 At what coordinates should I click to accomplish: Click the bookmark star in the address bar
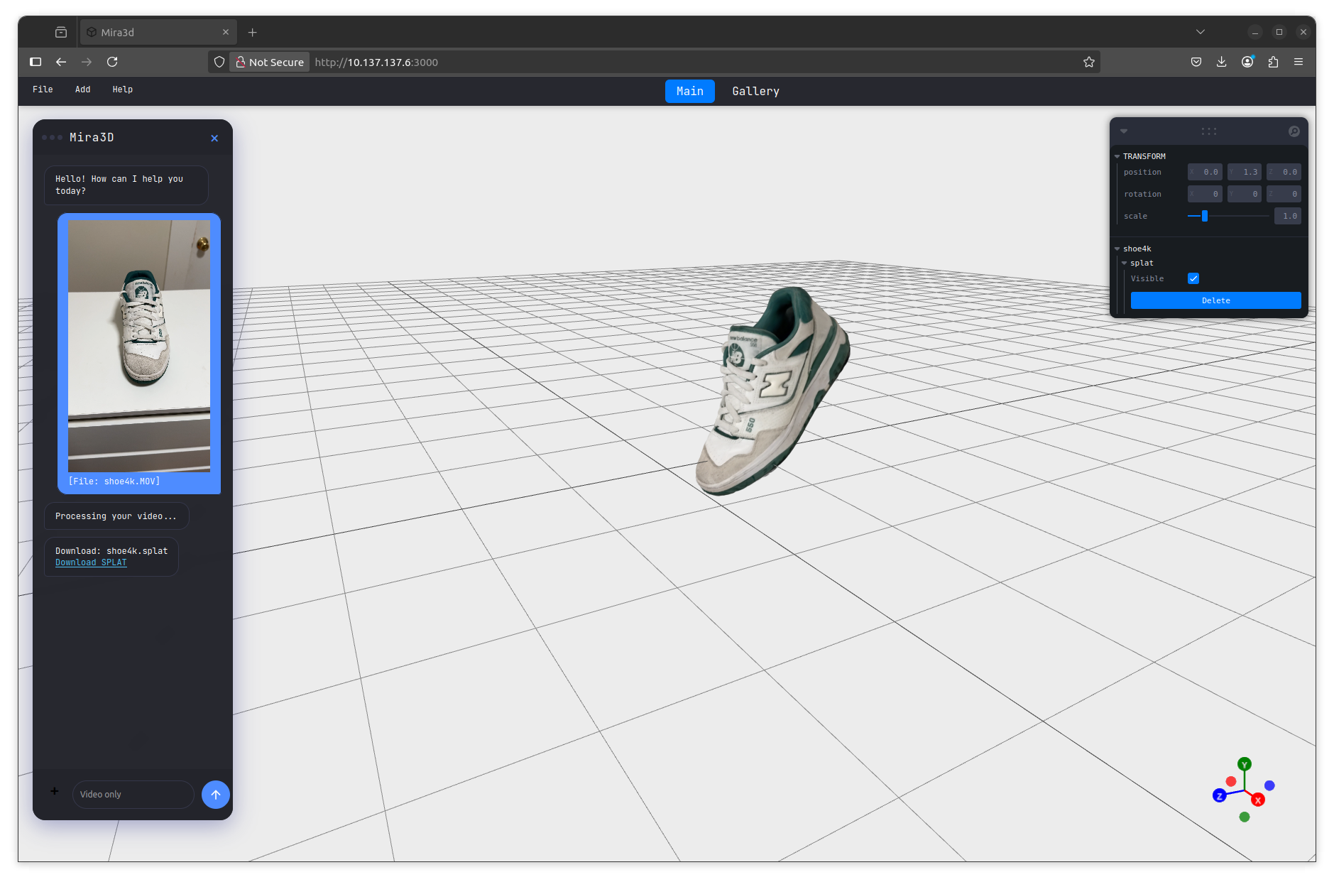[1089, 62]
